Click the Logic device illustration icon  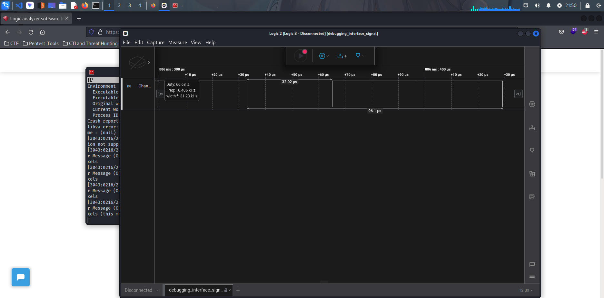coord(137,63)
